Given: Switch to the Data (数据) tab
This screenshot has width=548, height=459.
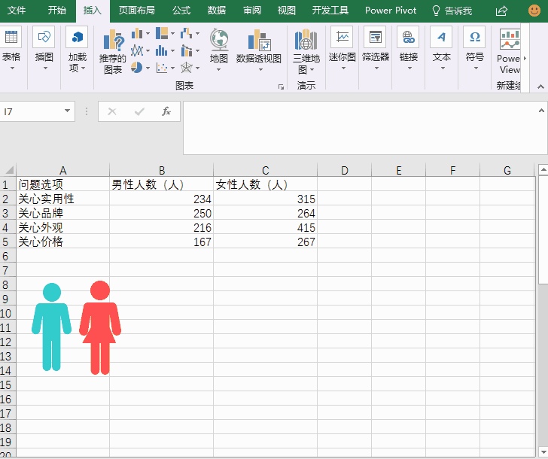Looking at the screenshot, I should coord(217,11).
